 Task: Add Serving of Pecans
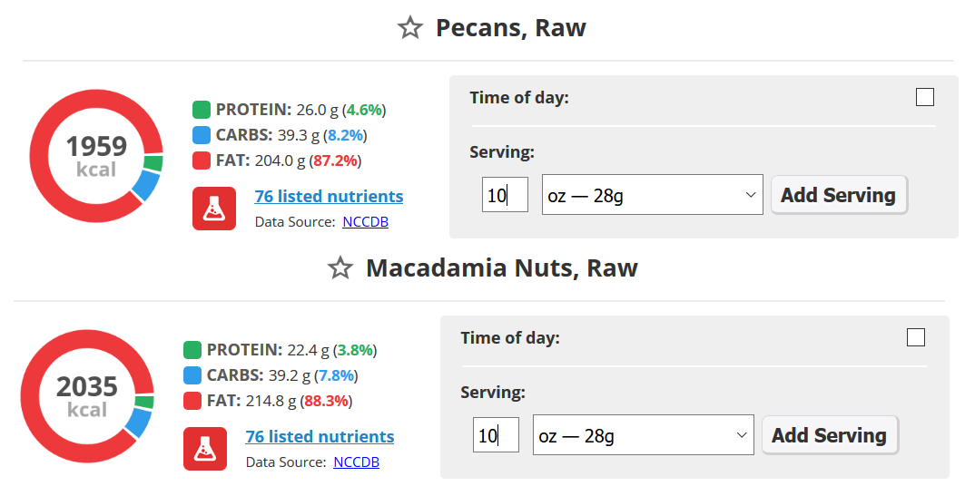pos(838,195)
